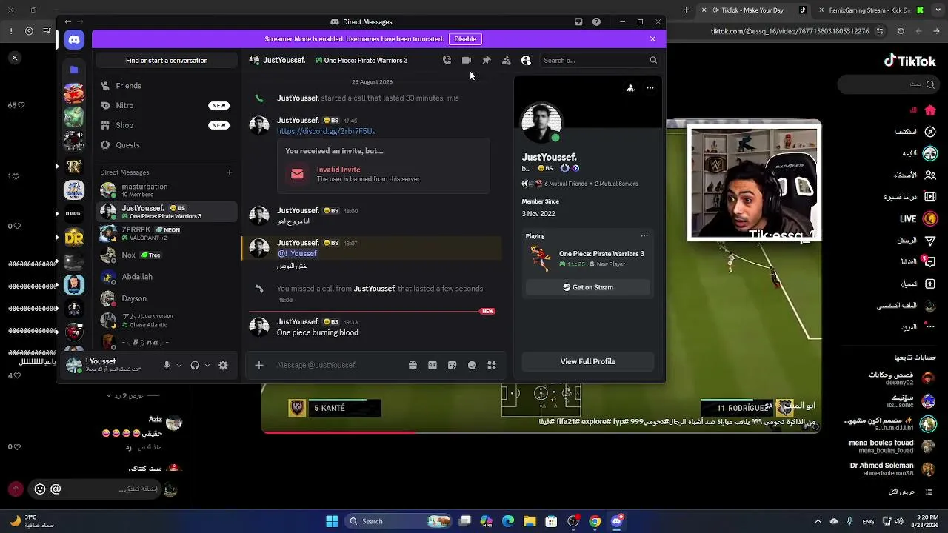Open the Quests page

(167, 145)
